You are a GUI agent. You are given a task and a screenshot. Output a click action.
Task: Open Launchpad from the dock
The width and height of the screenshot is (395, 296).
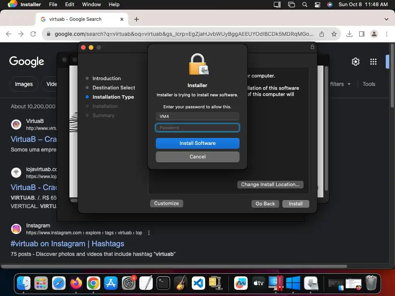coord(41,283)
